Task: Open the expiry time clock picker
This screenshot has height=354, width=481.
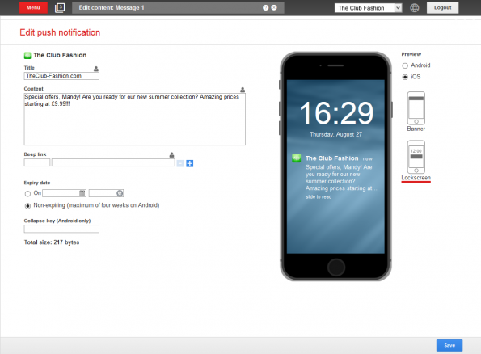Action: point(120,193)
